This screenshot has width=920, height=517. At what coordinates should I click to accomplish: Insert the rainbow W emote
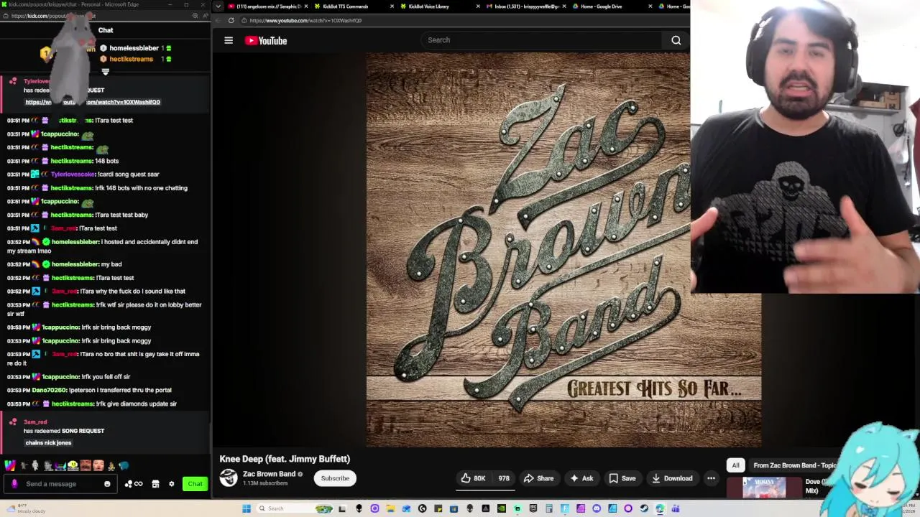[10, 465]
